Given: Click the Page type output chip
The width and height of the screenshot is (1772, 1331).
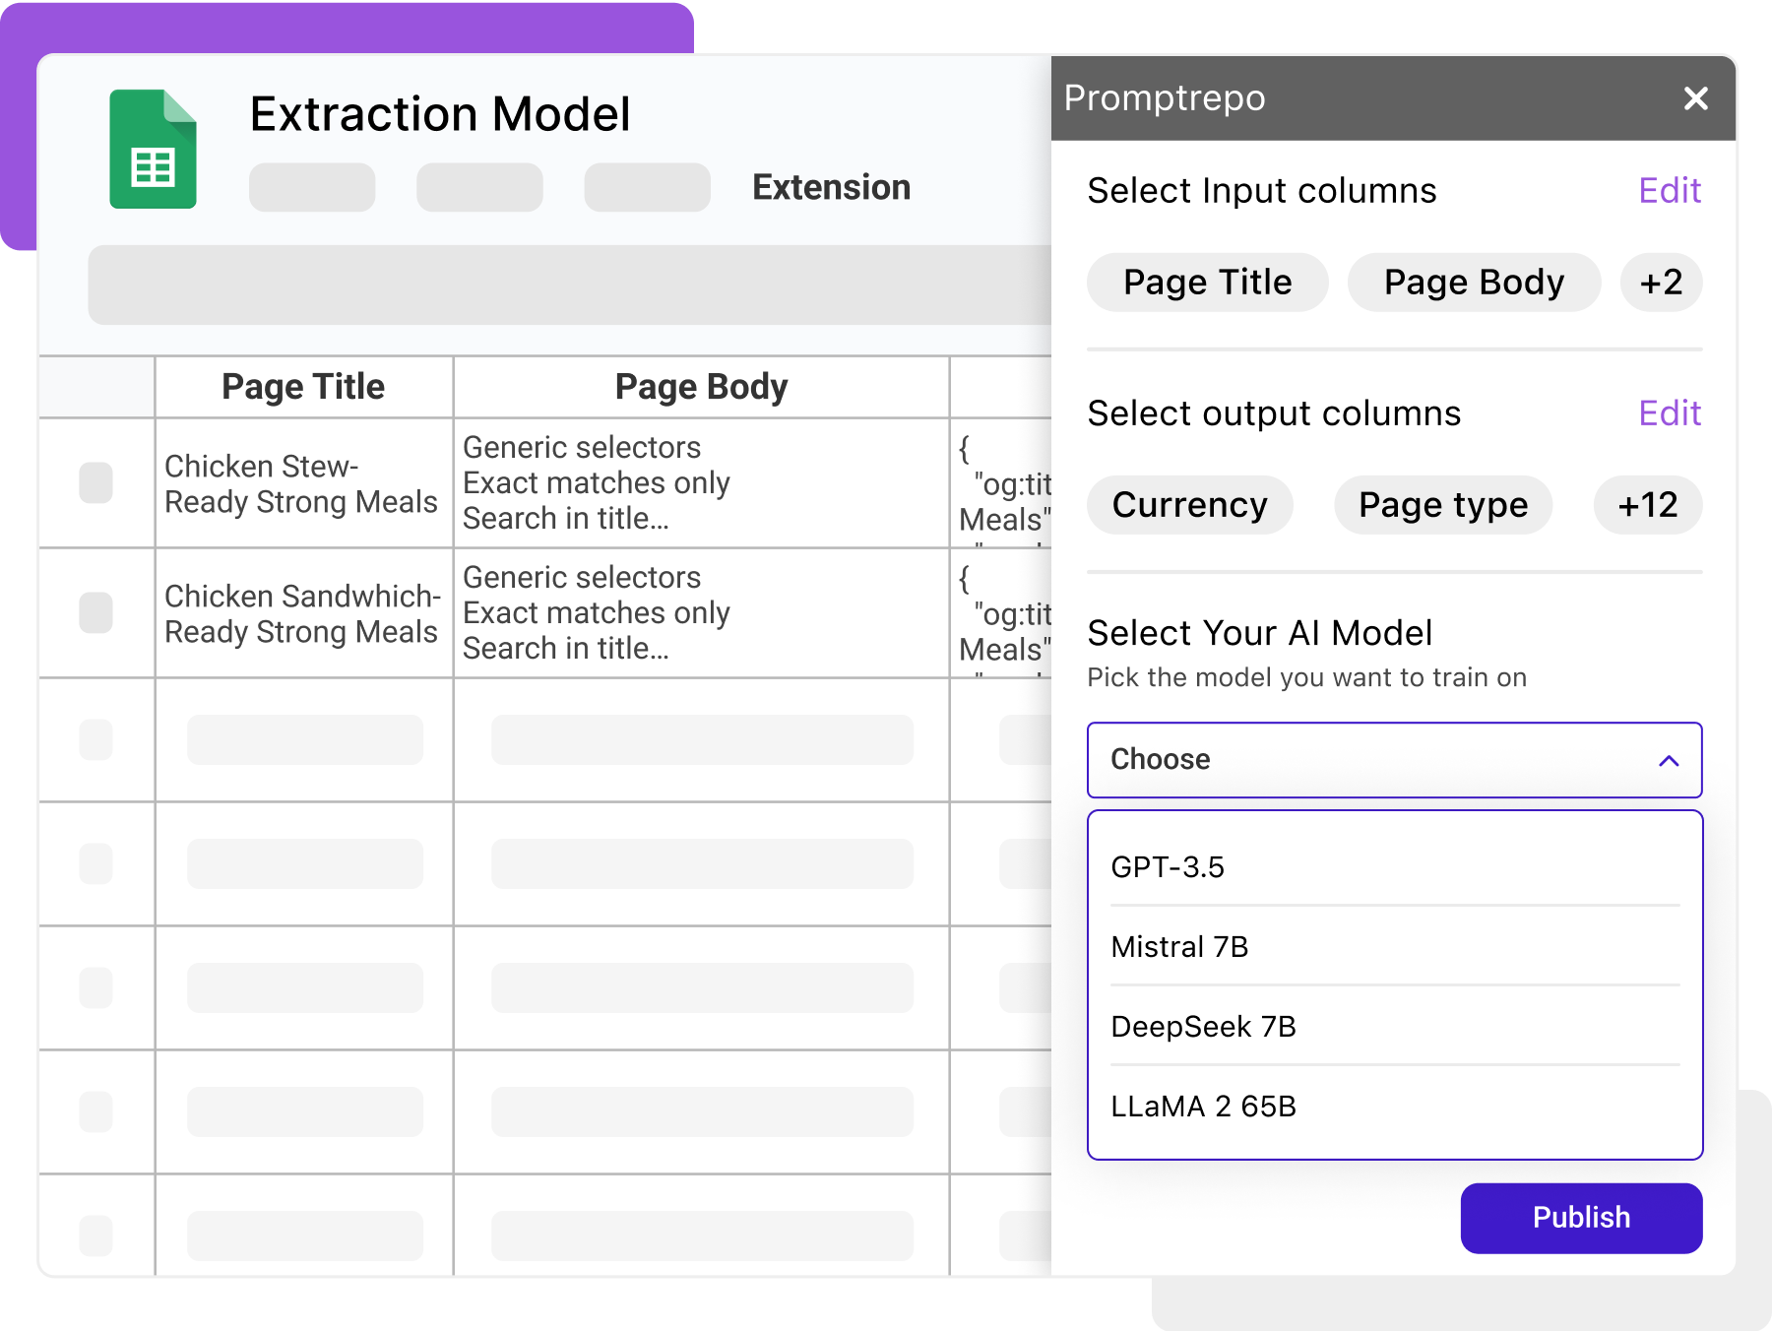Looking at the screenshot, I should 1442,505.
